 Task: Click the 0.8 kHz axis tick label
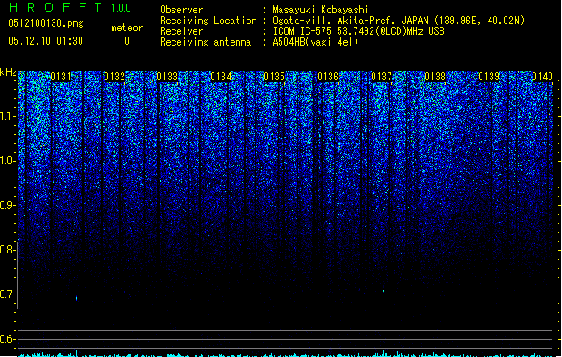click(8, 250)
